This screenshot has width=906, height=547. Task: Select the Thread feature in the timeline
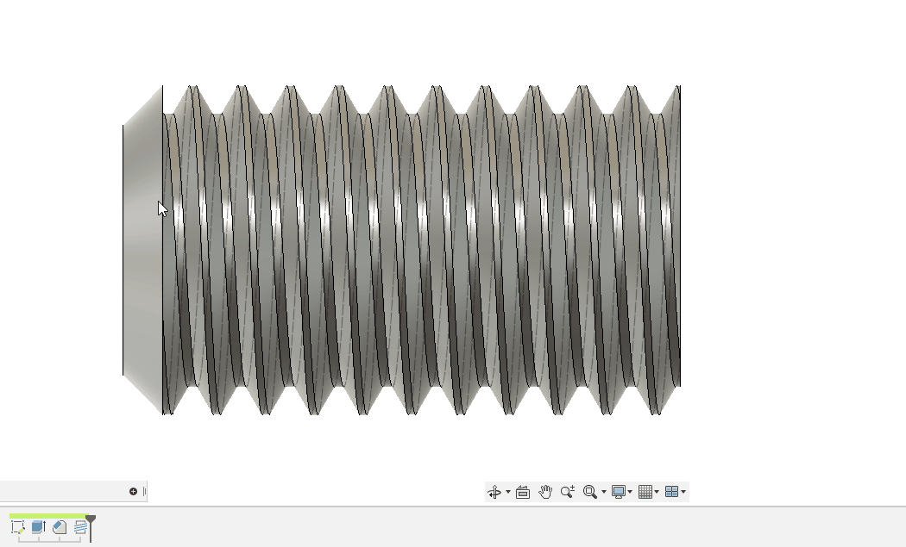(x=79, y=527)
